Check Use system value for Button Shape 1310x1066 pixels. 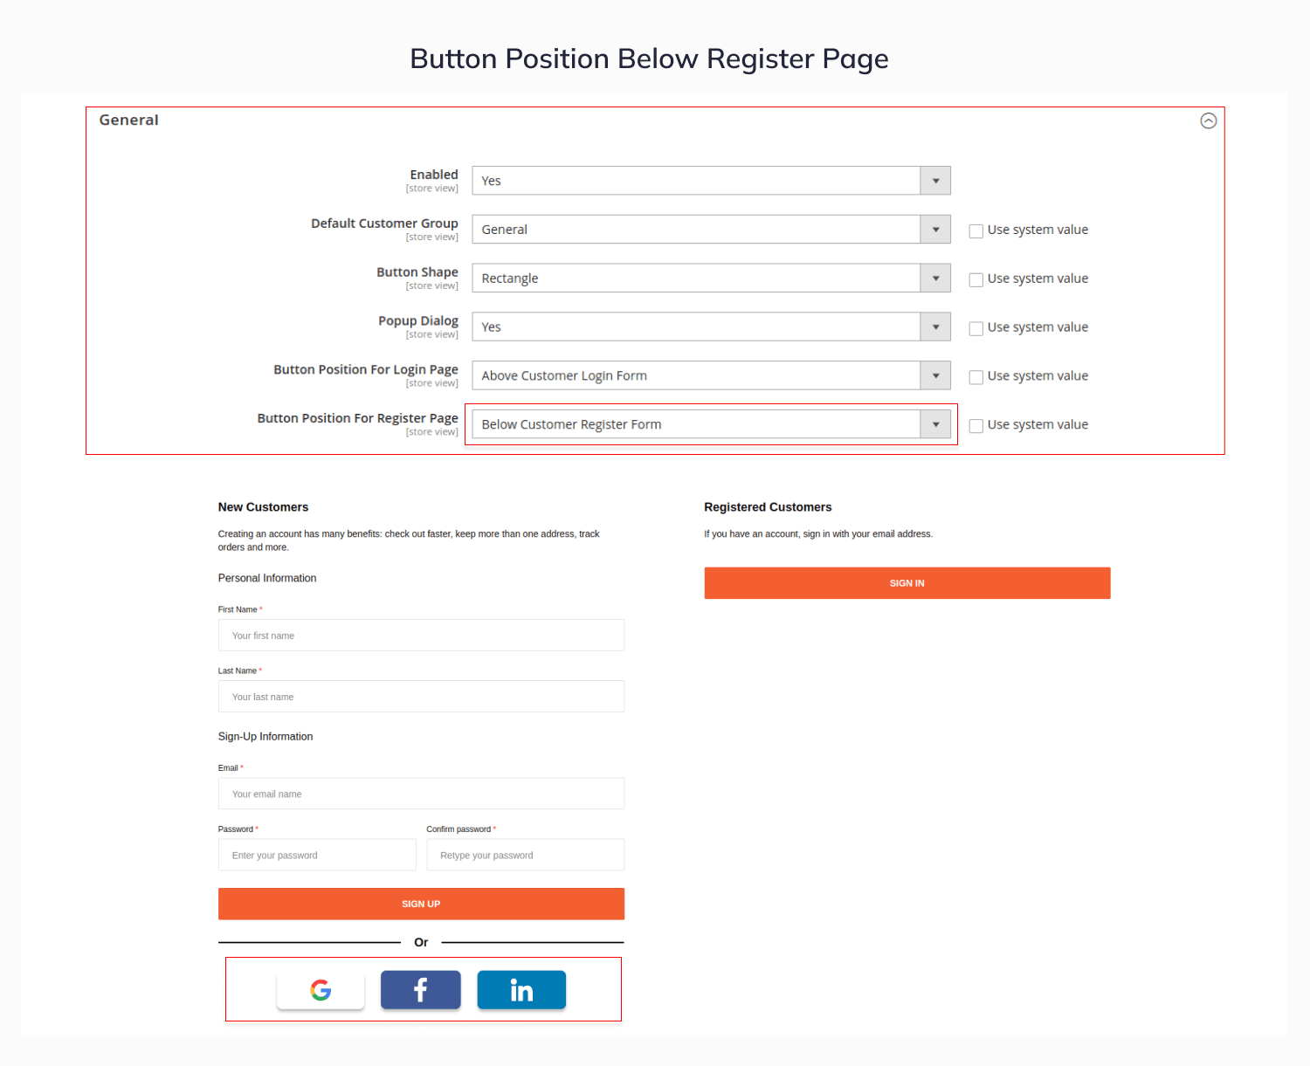point(976,280)
